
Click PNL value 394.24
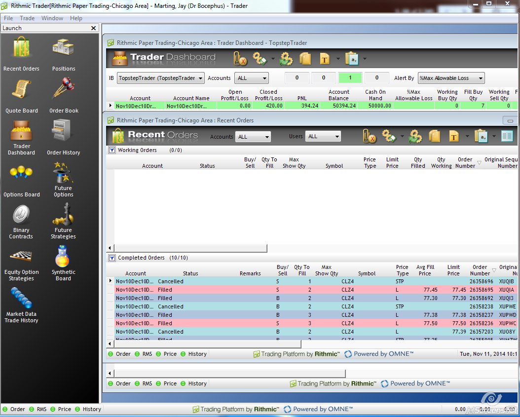(x=310, y=106)
